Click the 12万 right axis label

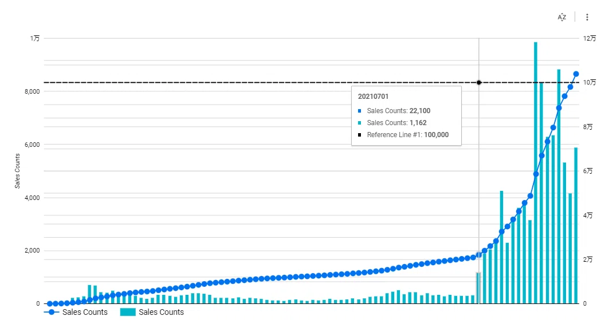tap(589, 38)
